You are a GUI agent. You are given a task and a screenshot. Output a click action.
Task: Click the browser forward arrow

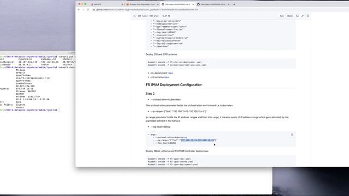(x=83, y=10)
